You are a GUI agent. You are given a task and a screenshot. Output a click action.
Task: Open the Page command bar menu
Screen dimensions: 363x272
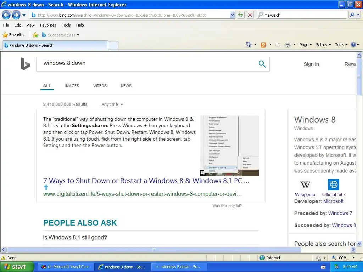305,45
